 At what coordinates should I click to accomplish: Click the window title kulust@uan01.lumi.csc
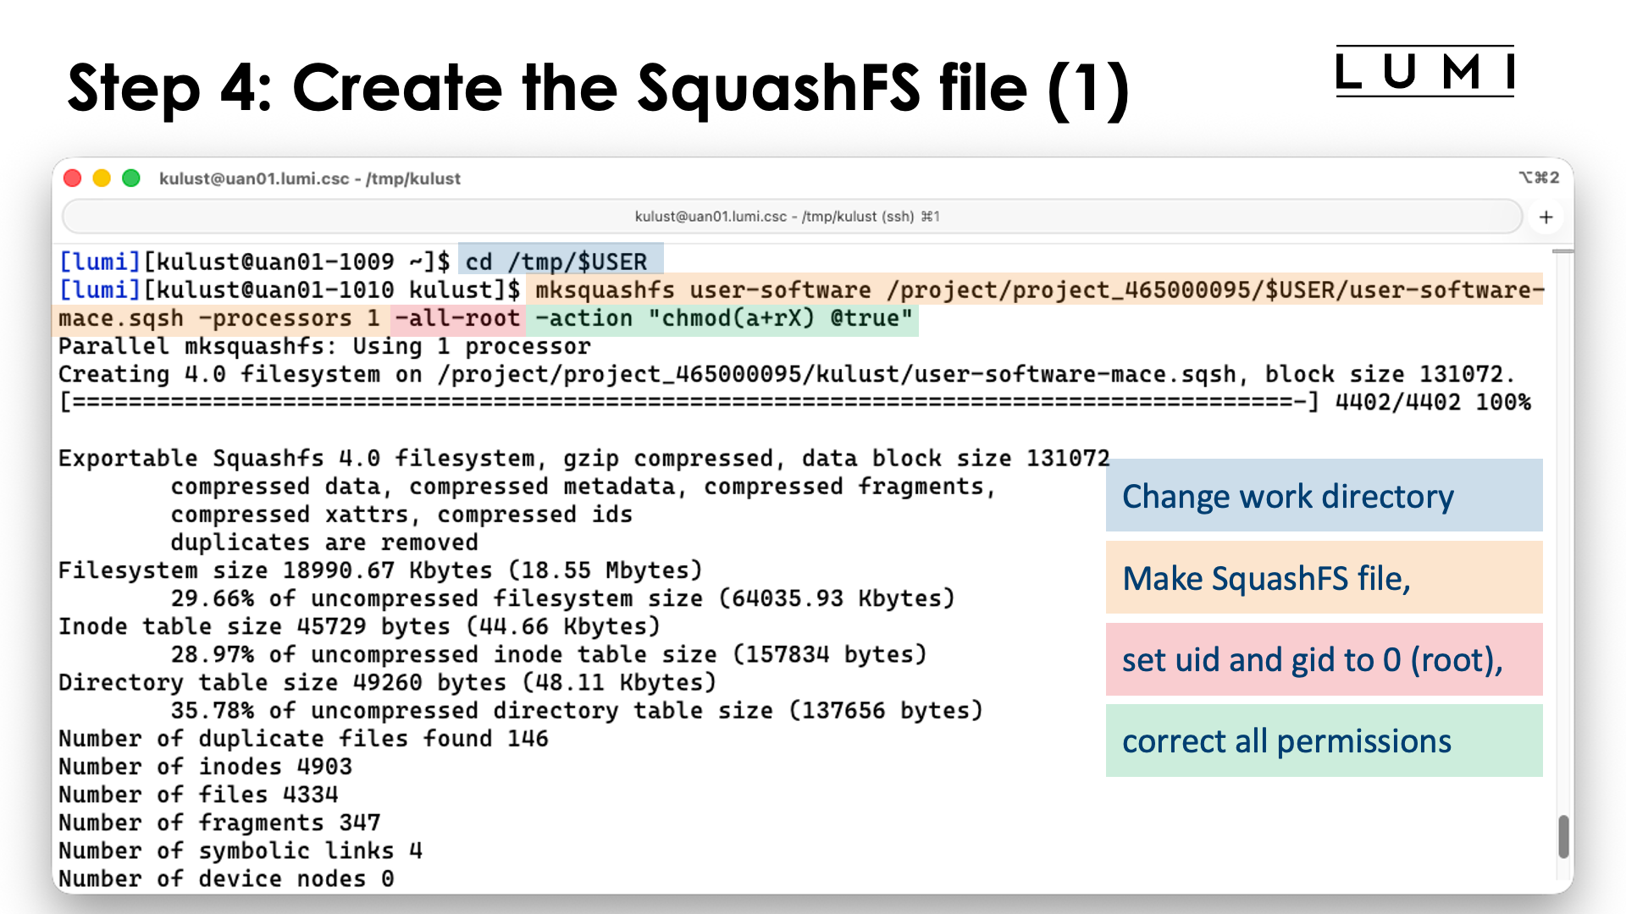[254, 179]
